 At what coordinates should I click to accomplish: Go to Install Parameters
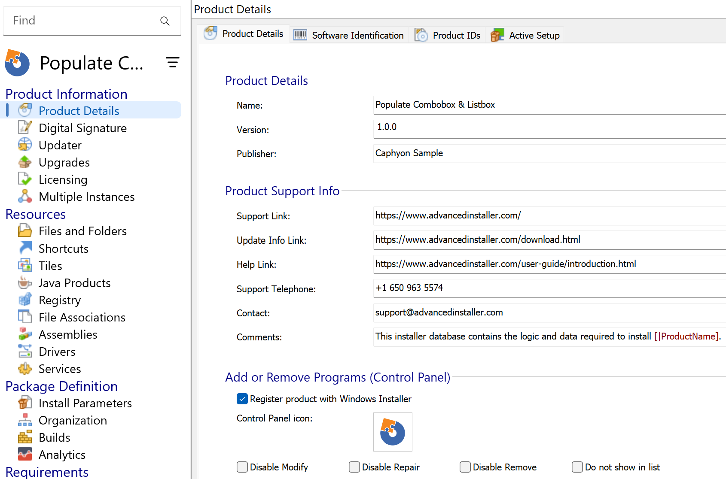coord(85,403)
